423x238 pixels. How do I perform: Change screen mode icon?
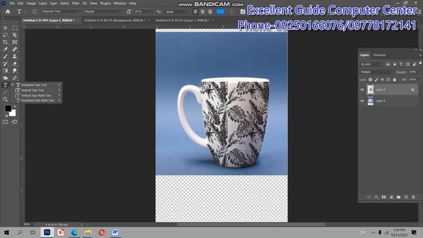[15, 122]
